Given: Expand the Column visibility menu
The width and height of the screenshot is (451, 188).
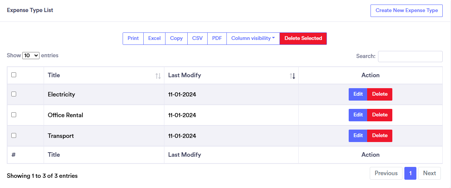Looking at the screenshot, I should pos(253,38).
